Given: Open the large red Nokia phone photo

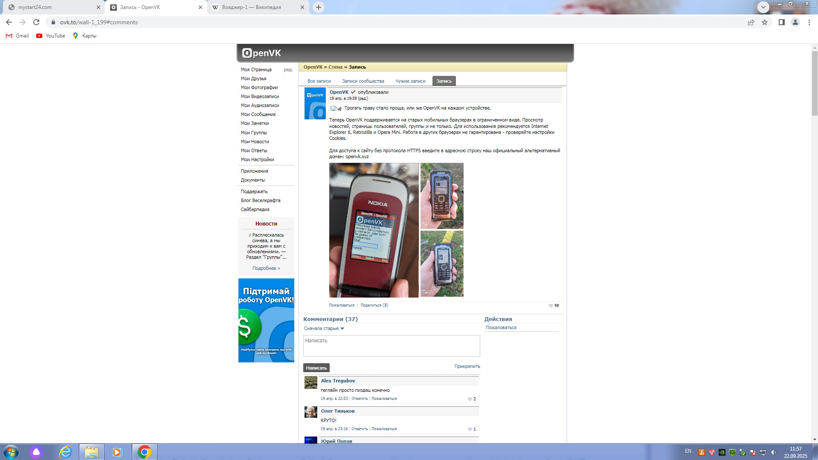Looking at the screenshot, I should [374, 230].
